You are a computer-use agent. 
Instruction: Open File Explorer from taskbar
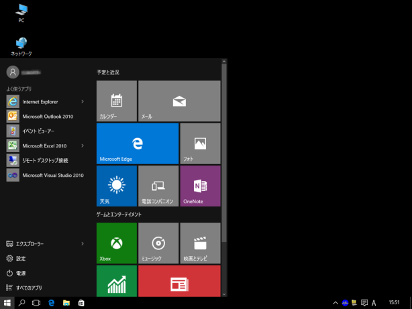pyautogui.click(x=66, y=303)
